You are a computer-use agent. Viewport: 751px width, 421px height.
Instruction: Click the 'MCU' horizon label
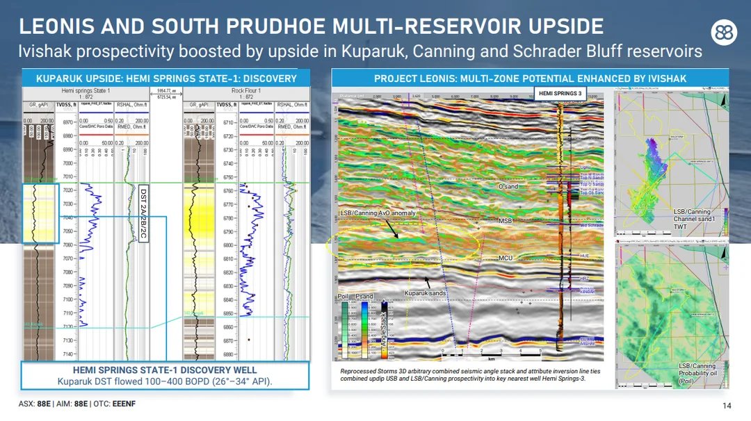coord(506,258)
